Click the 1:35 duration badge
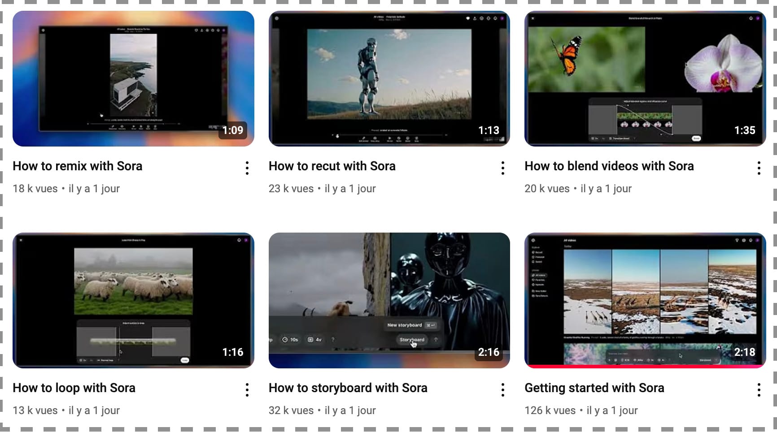Viewport: 777px width, 432px height. 745,130
